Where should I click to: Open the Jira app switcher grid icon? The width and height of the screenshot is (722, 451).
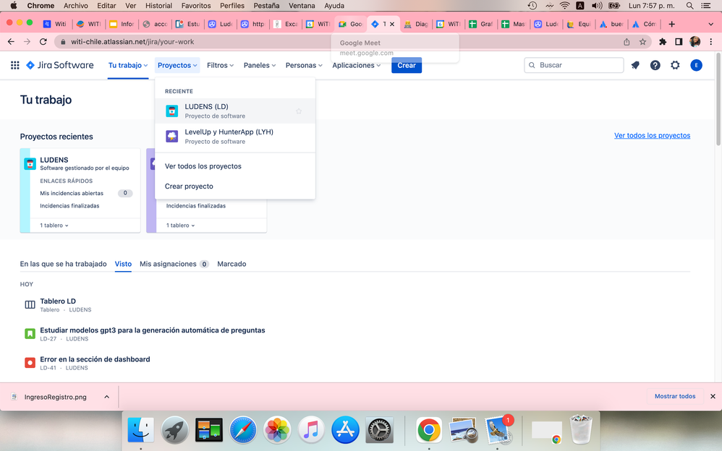coord(14,65)
